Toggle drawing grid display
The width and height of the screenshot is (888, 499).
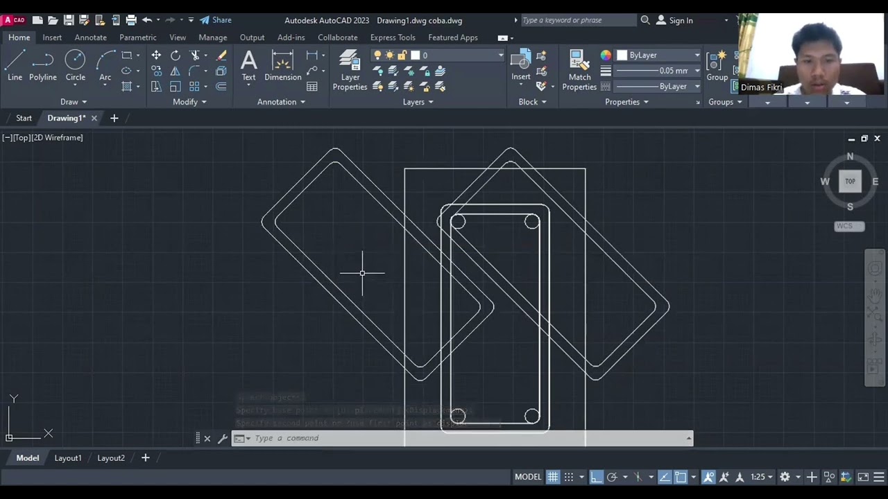click(553, 477)
